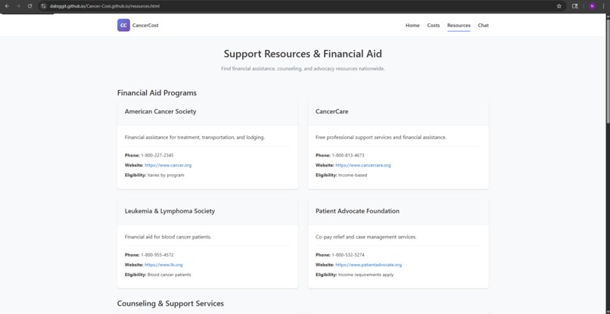Visit https://www.cancer.org link
The width and height of the screenshot is (610, 314).
click(168, 166)
